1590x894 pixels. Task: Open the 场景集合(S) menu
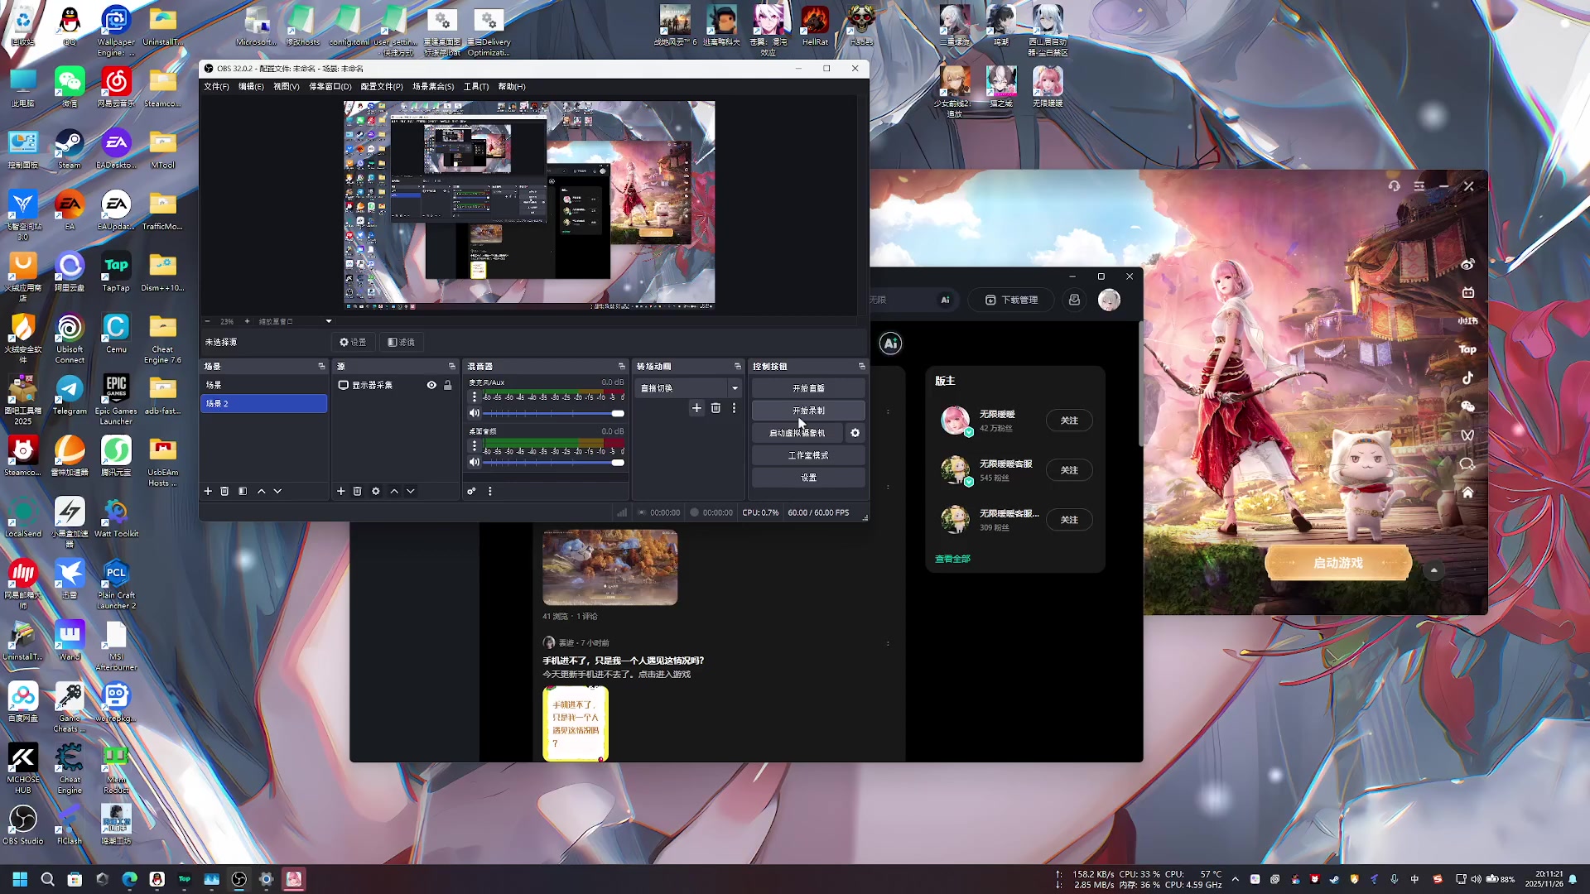point(433,86)
